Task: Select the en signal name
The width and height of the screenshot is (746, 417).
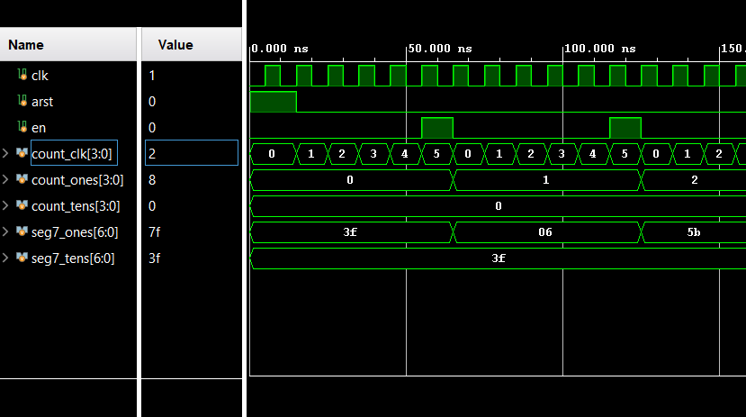Action: pyautogui.click(x=39, y=128)
